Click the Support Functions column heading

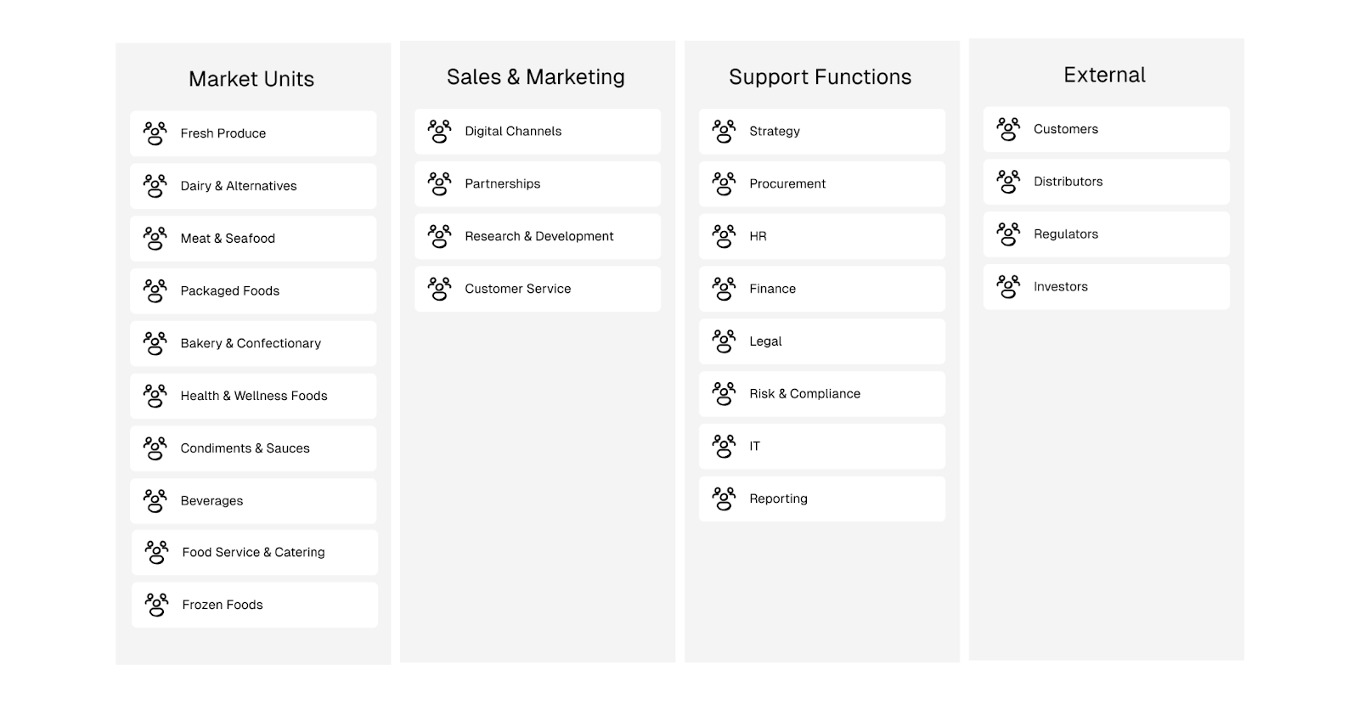pos(820,77)
